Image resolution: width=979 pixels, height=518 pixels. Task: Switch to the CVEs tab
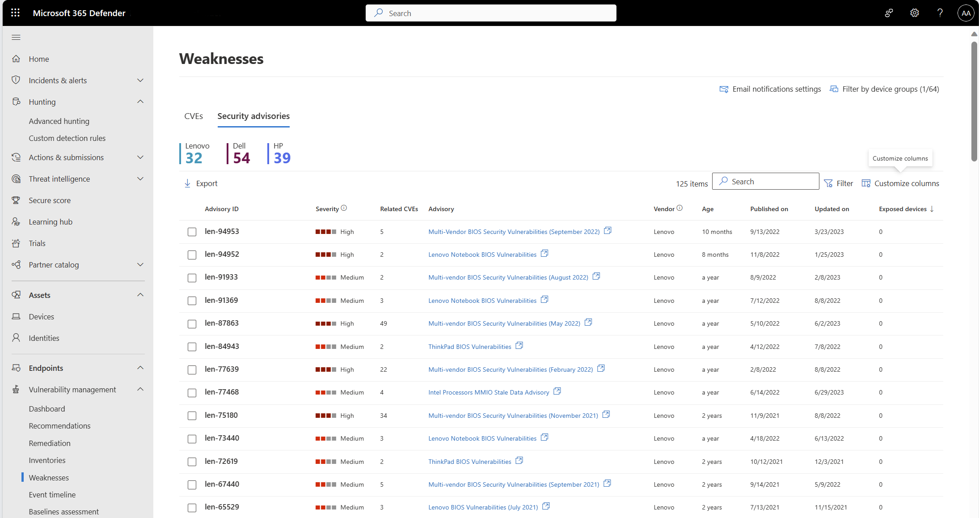point(194,116)
